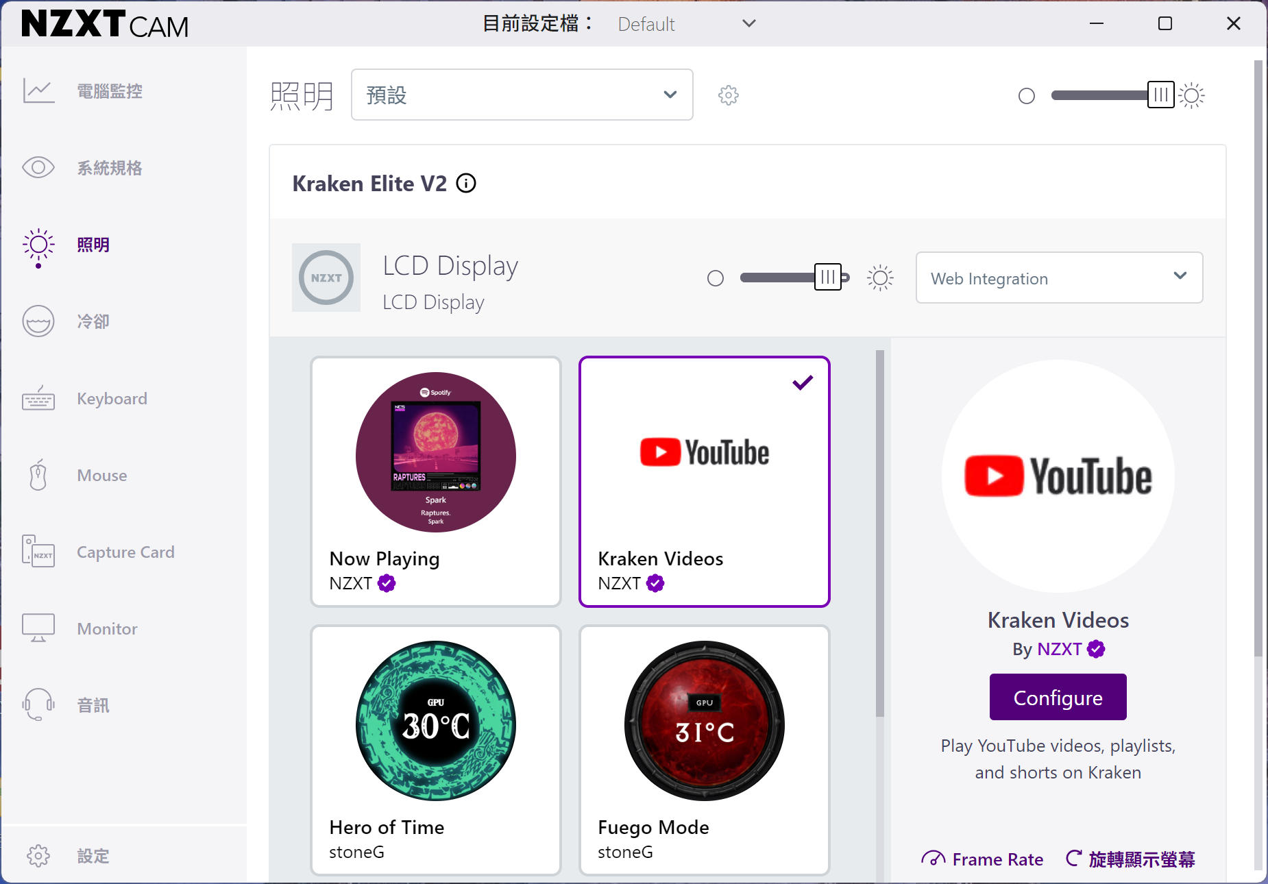1268x884 pixels.
Task: Click the LCD Display dim circle icon
Action: coord(716,278)
